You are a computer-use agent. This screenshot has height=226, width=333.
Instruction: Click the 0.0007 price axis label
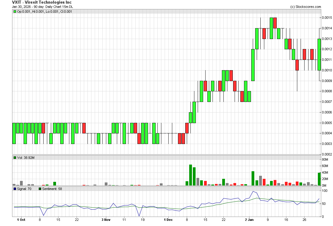coord(327,102)
